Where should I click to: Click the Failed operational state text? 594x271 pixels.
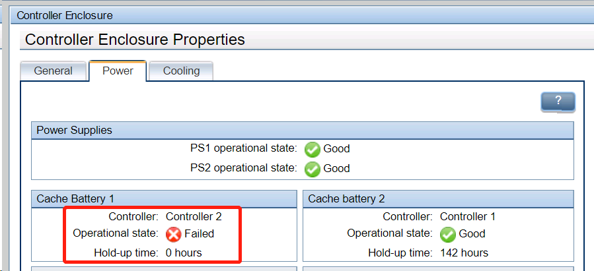199,233
